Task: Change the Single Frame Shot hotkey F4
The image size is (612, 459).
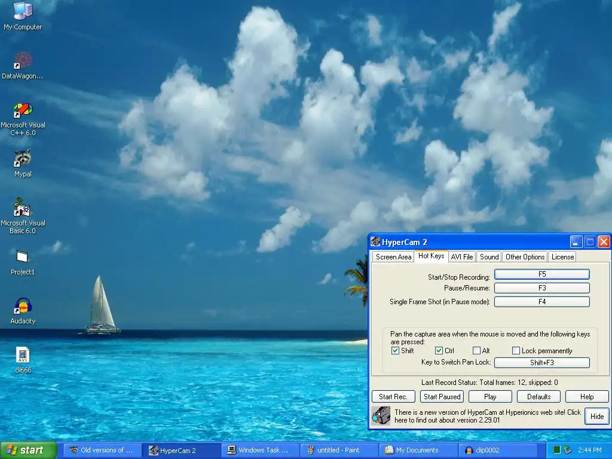Action: coord(541,302)
